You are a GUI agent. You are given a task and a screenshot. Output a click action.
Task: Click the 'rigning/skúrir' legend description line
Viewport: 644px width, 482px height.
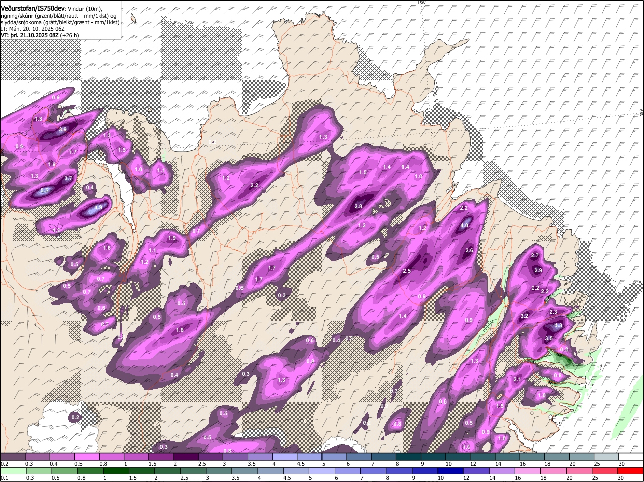click(58, 16)
